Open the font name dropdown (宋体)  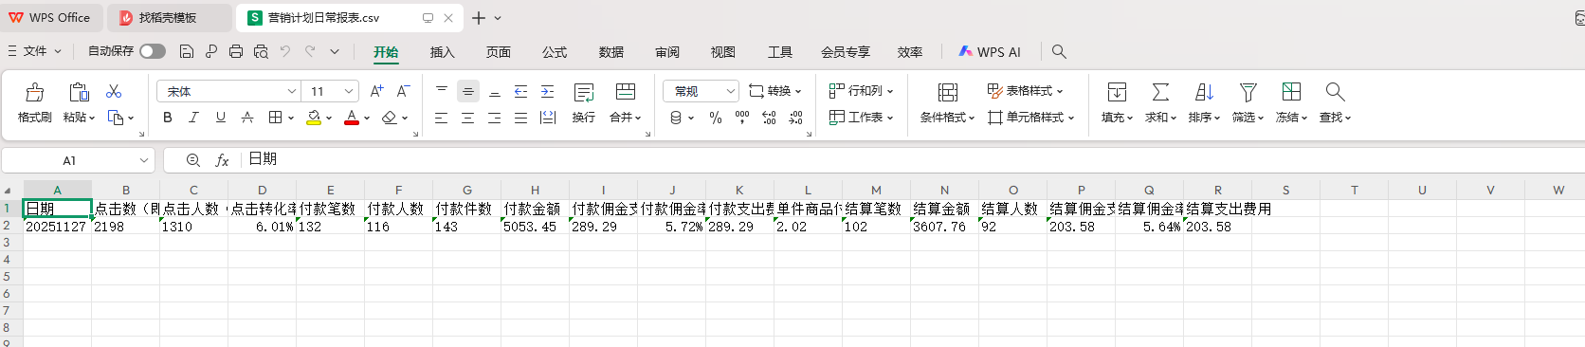[x=292, y=91]
